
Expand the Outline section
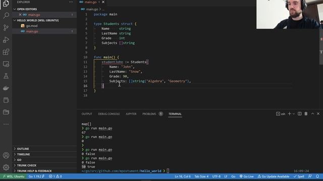tap(23, 149)
